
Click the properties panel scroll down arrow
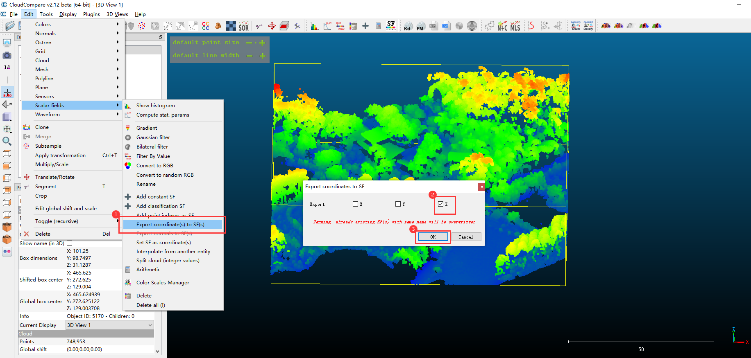(158, 351)
